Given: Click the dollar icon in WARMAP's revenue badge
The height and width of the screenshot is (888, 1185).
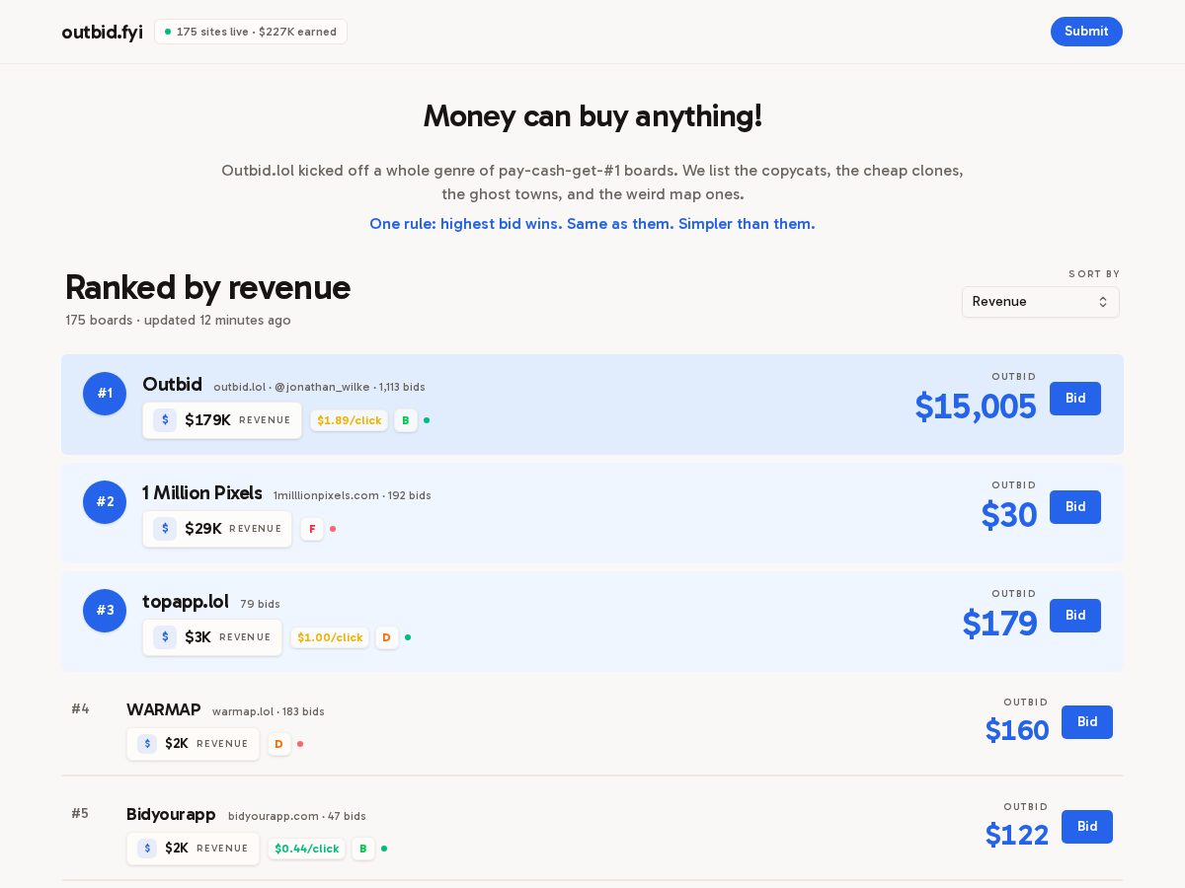Looking at the screenshot, I should tap(147, 744).
